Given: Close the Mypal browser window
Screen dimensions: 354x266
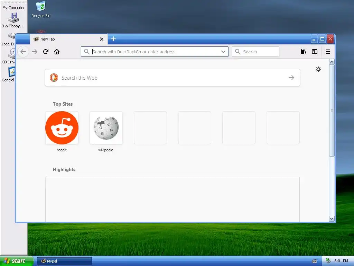Looking at the screenshot, I should click(330, 39).
